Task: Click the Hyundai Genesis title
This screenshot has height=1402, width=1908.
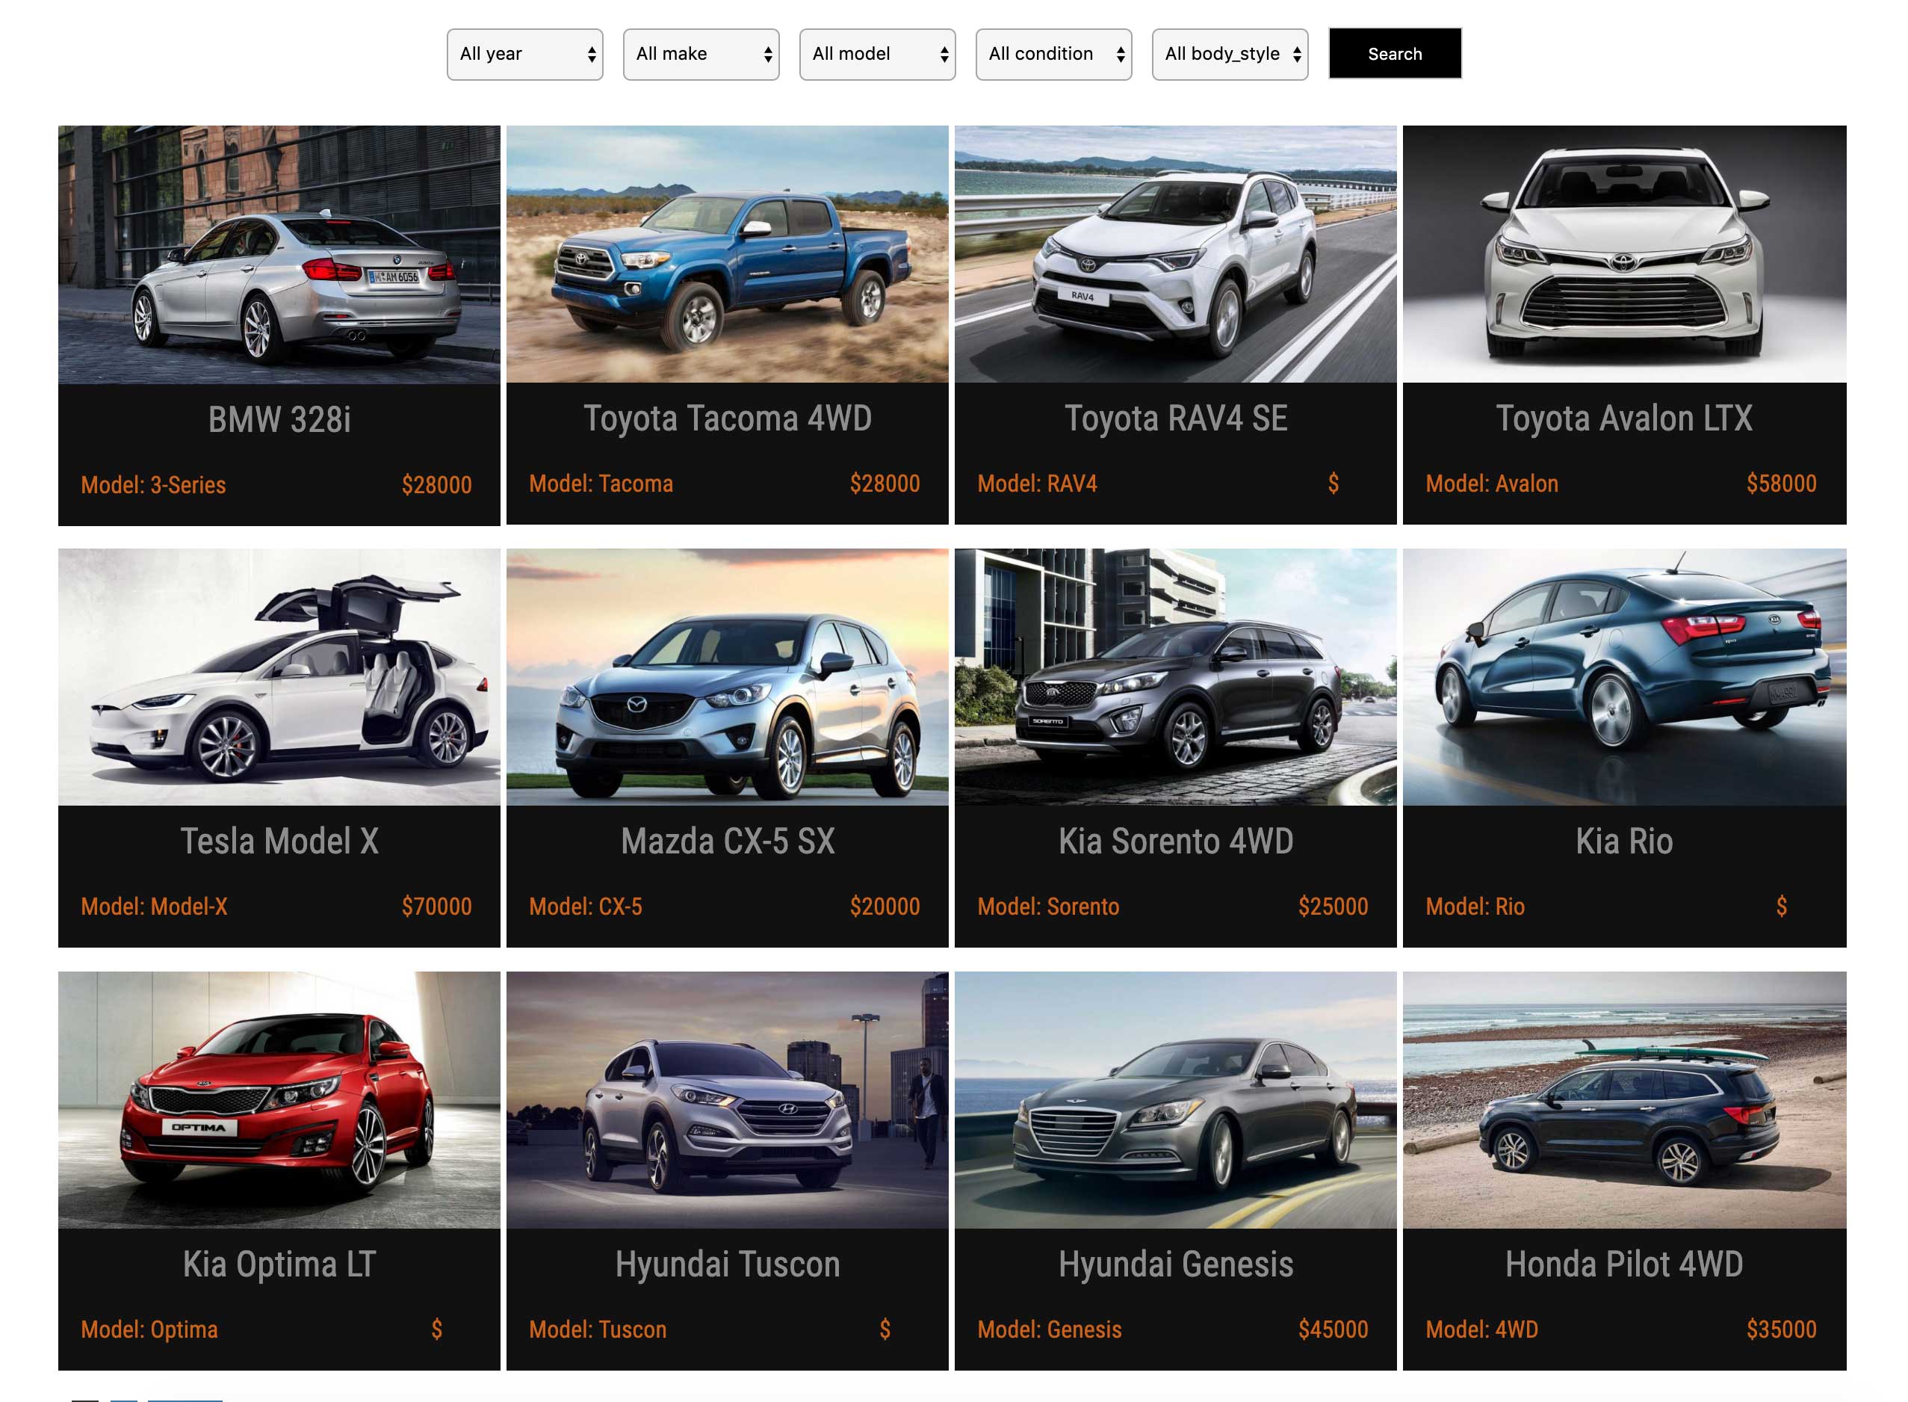Action: [x=1175, y=1264]
